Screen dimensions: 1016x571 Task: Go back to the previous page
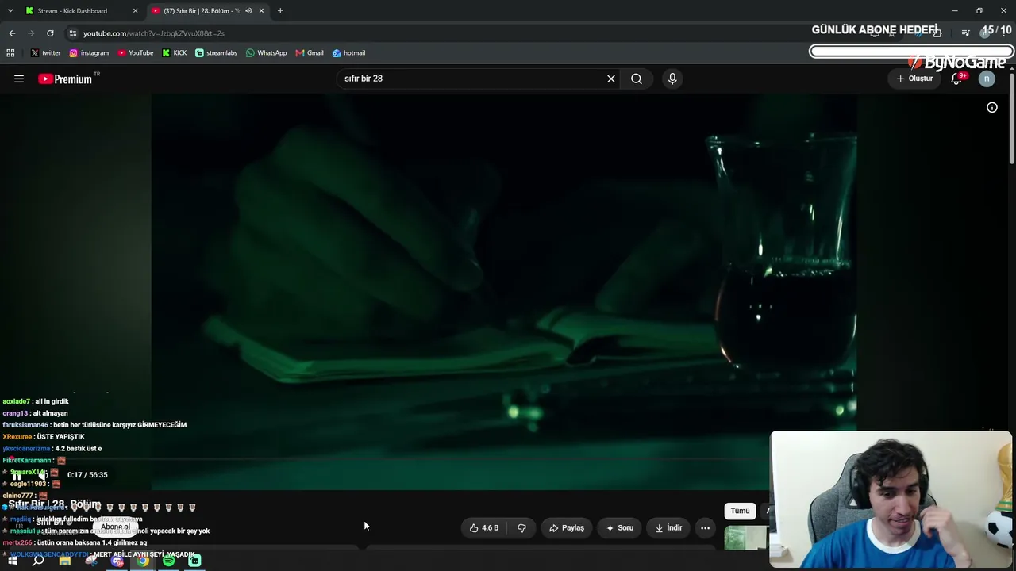click(12, 33)
